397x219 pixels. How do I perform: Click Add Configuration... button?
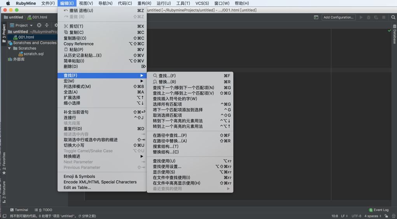pos(339,17)
